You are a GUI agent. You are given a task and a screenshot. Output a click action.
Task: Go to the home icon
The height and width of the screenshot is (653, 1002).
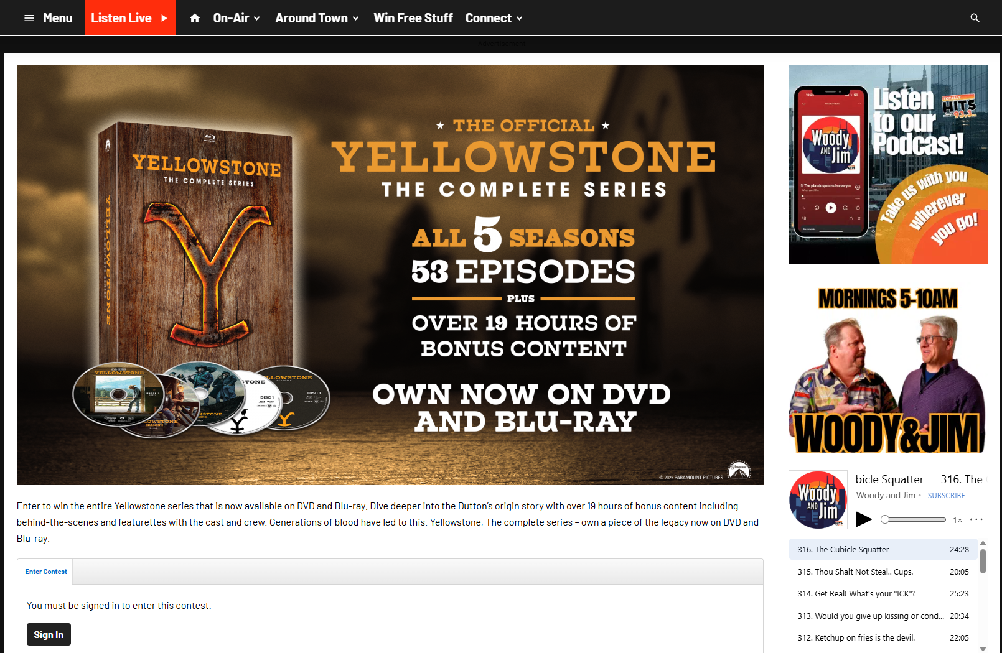pyautogui.click(x=195, y=18)
